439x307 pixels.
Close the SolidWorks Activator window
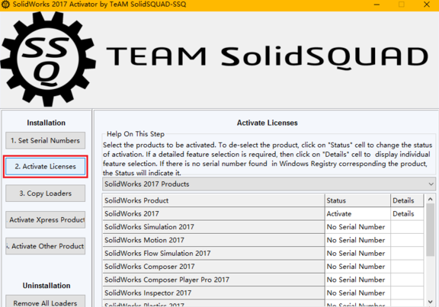(x=426, y=5)
